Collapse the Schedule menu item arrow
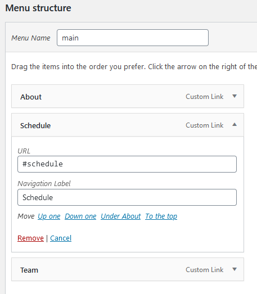 coord(235,124)
